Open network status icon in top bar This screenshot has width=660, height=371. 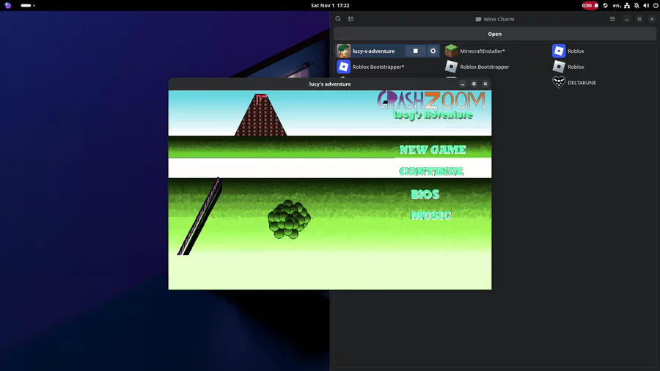coord(627,5)
